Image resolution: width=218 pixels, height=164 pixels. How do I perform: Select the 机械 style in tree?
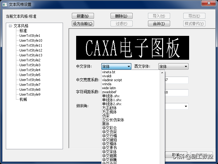coord(23,99)
